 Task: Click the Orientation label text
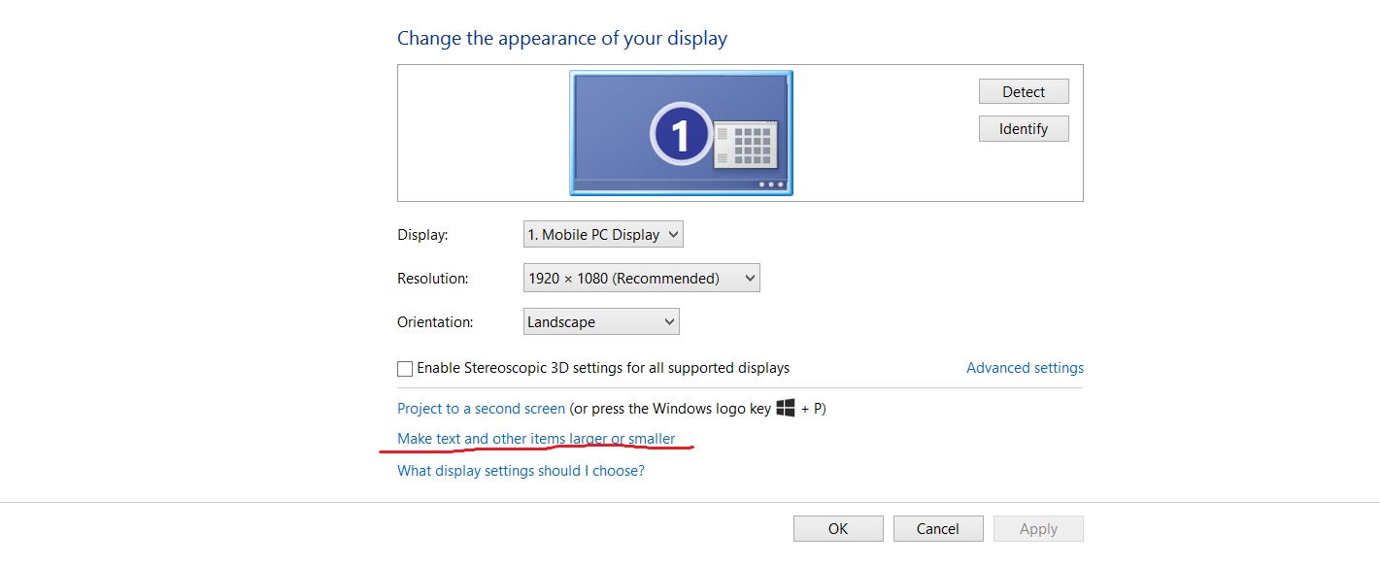435,321
